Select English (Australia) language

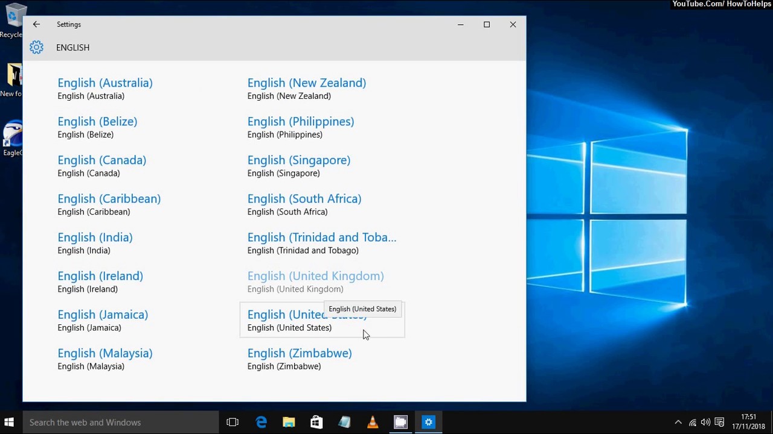[105, 89]
